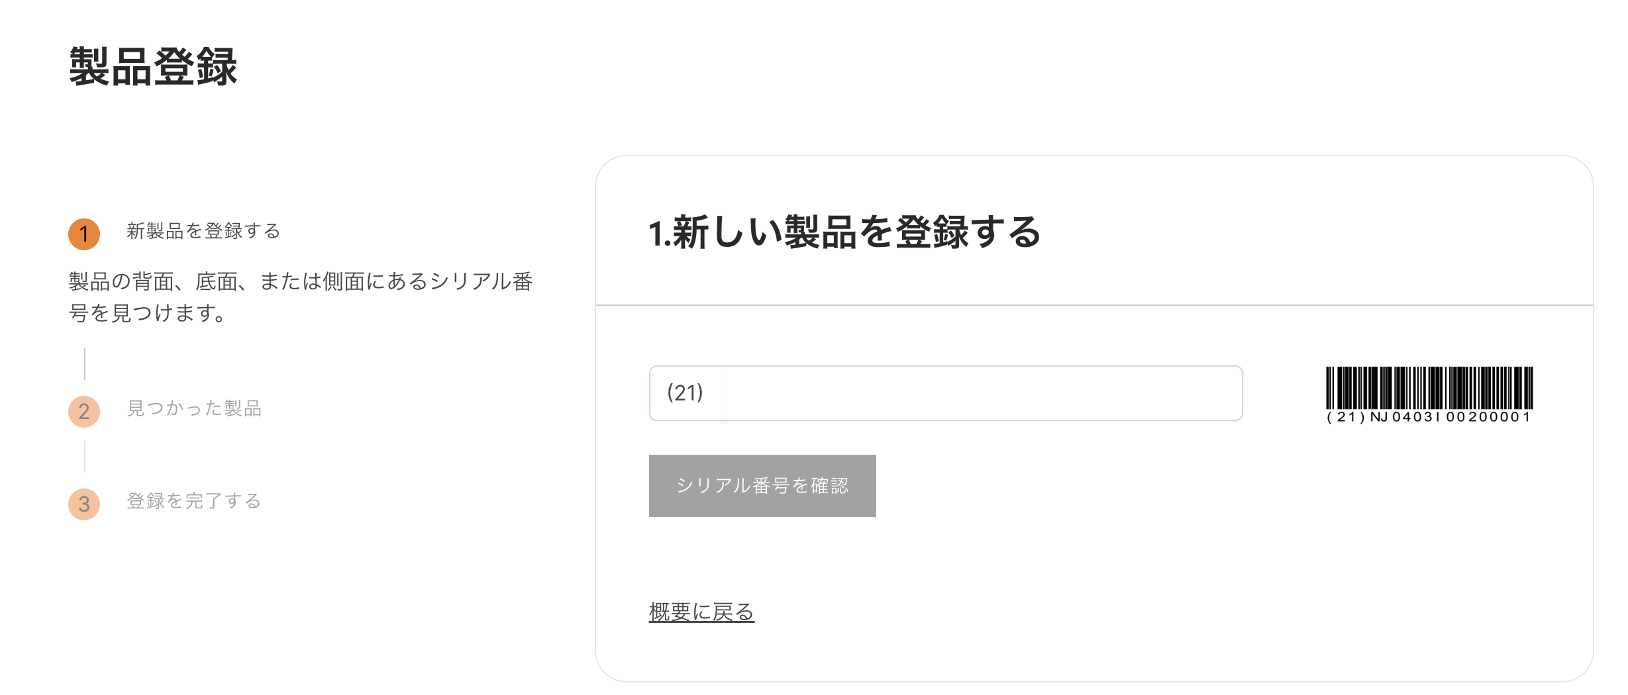
Task: Click the divider line below the card heading
Action: pos(1094,305)
